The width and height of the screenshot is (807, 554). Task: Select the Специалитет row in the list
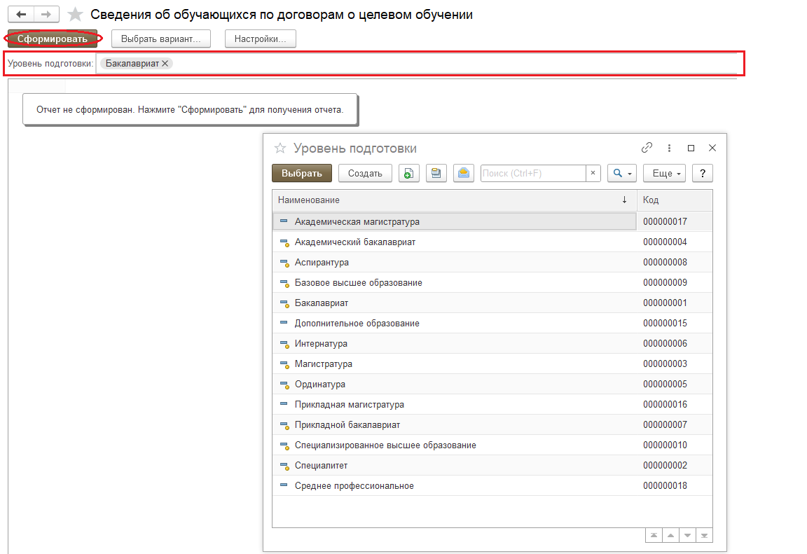click(321, 466)
